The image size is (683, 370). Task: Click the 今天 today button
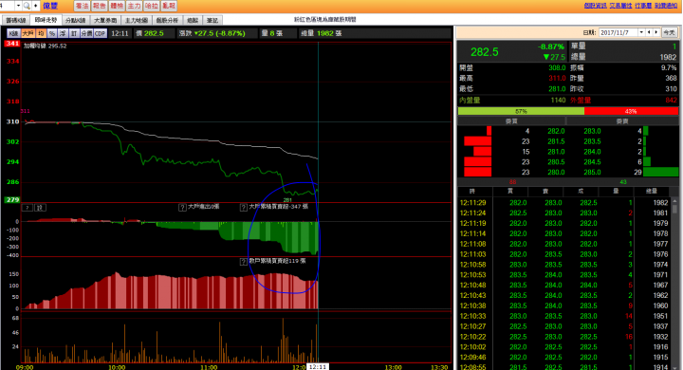click(669, 32)
